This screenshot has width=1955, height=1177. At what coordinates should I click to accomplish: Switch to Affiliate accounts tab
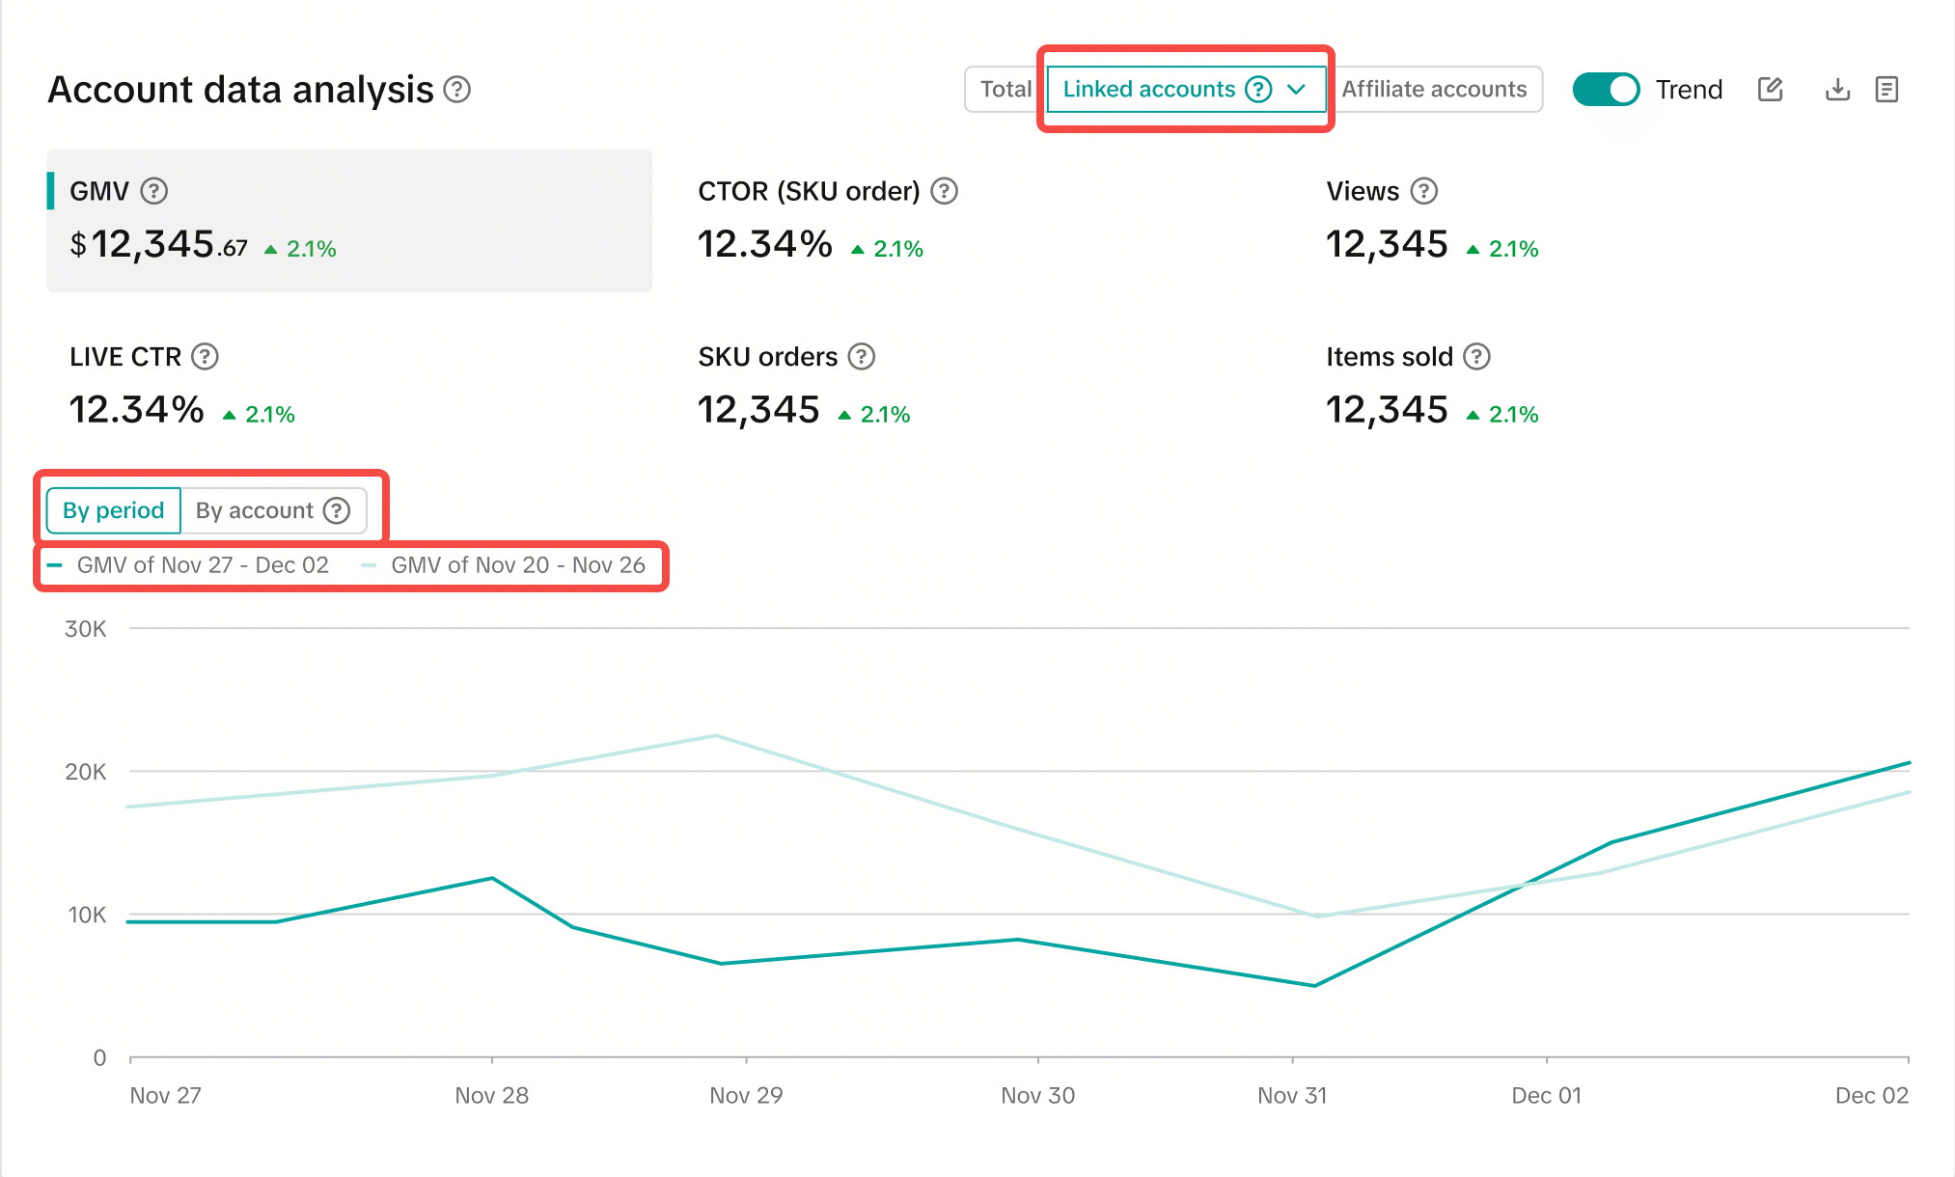coord(1434,90)
